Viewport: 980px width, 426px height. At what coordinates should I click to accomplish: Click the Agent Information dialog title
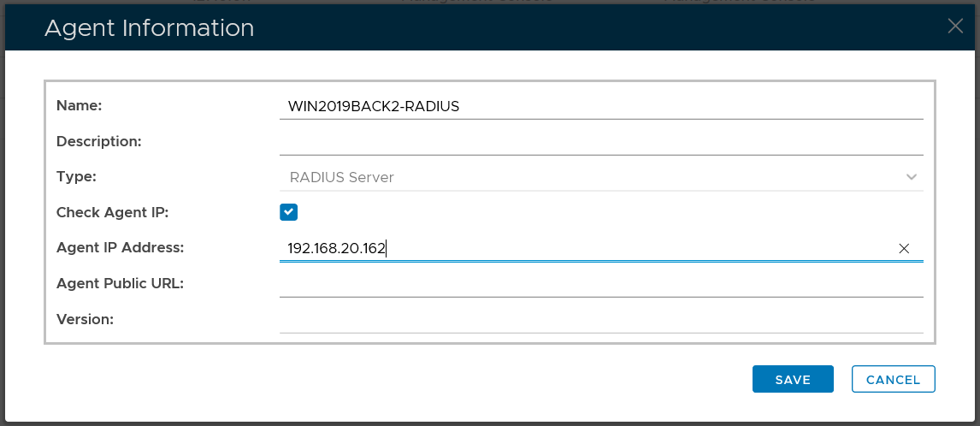(x=149, y=28)
